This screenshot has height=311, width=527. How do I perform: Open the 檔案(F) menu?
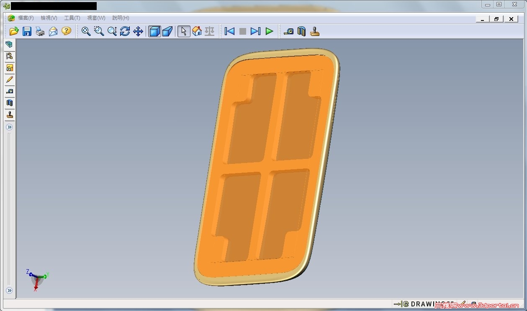(26, 18)
